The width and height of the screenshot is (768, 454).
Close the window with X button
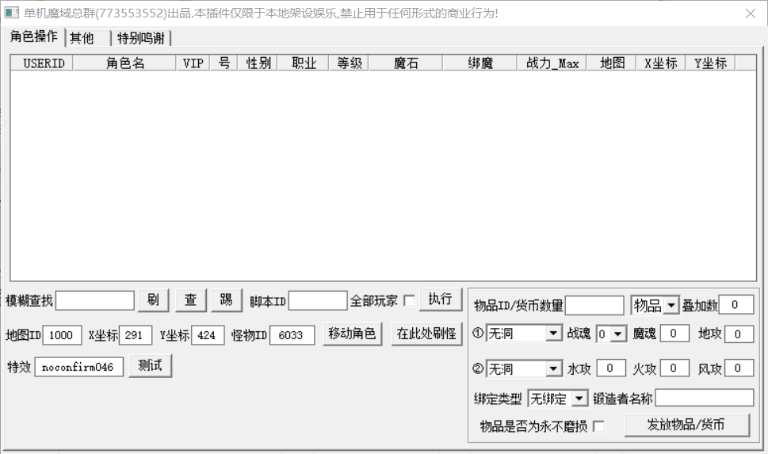(750, 13)
